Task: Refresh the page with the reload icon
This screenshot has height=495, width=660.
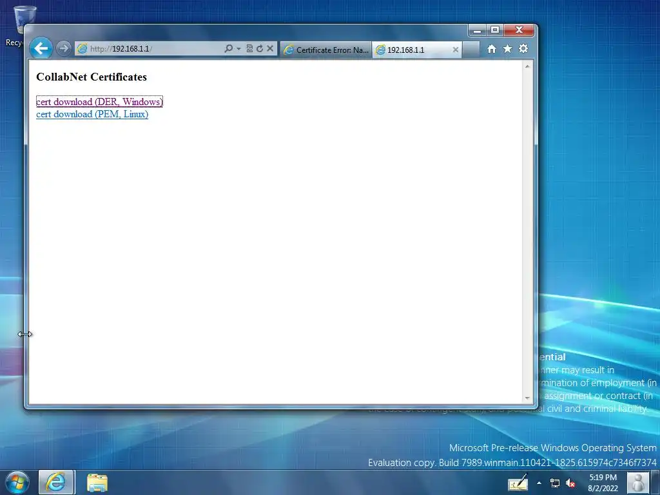Action: click(x=260, y=49)
